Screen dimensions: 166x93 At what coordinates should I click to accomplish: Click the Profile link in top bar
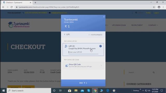point(148,13)
